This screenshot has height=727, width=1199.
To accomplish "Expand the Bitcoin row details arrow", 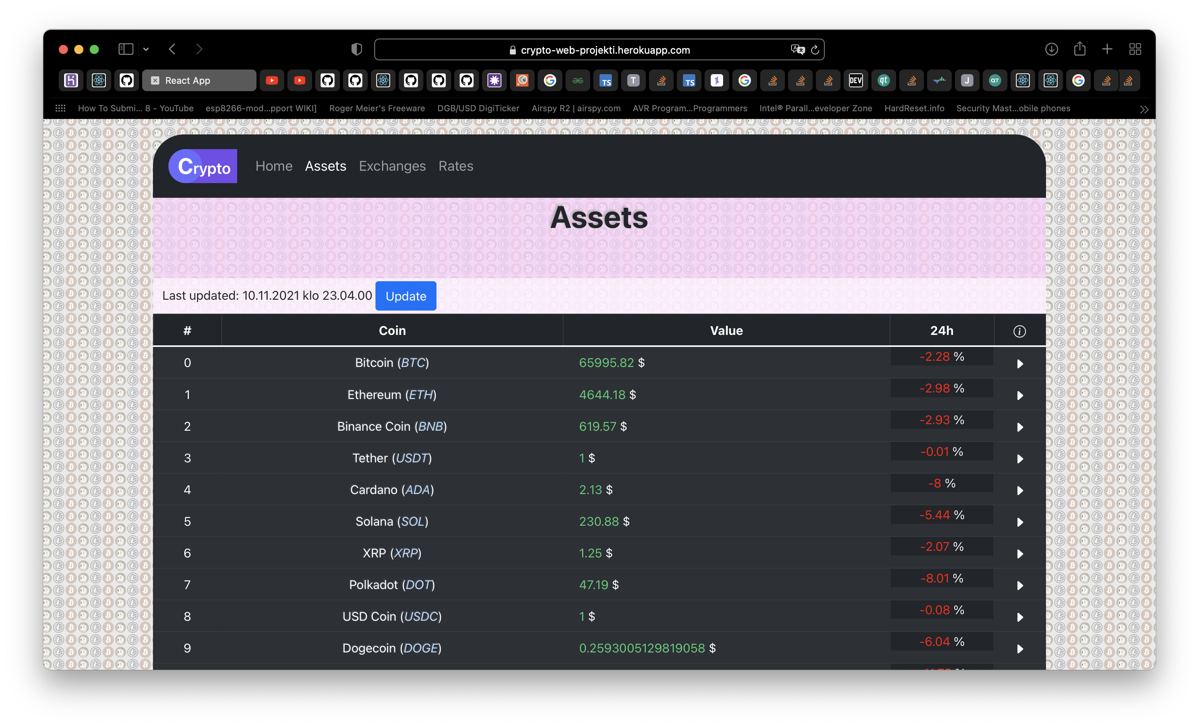I will coord(1020,363).
